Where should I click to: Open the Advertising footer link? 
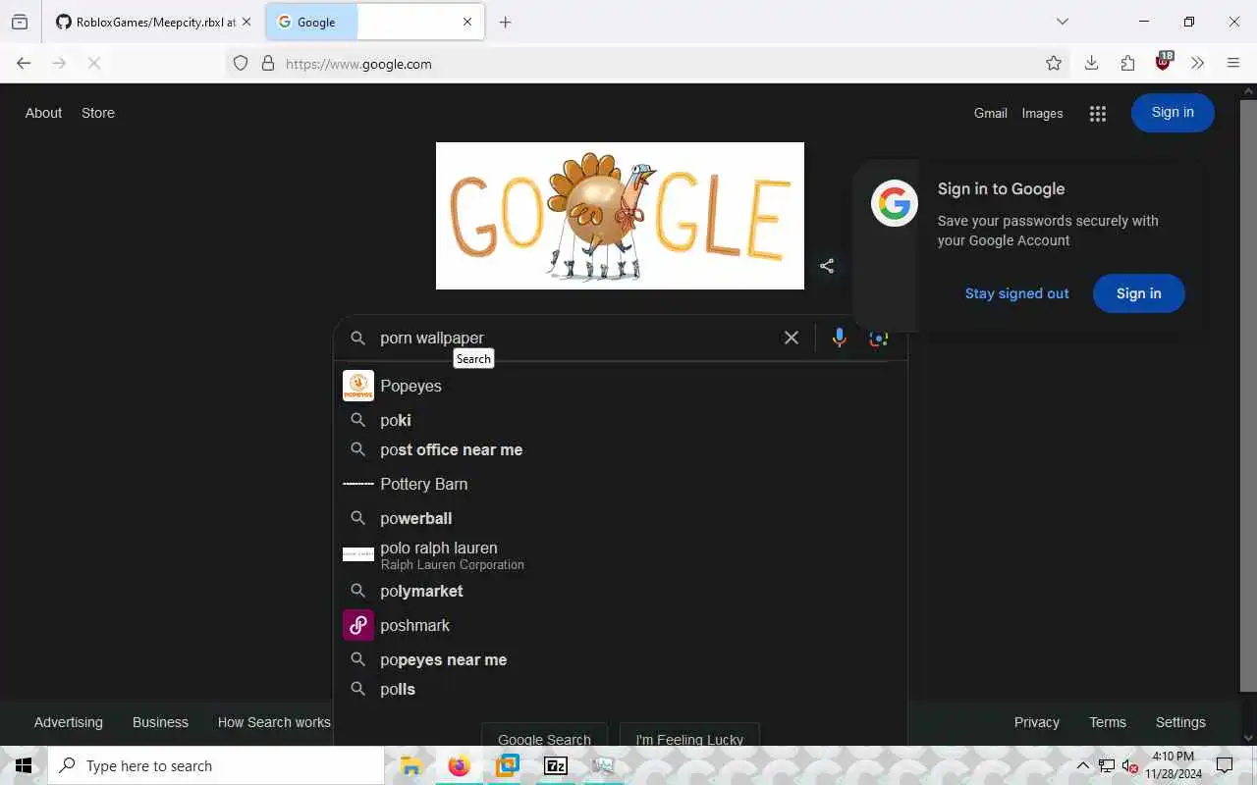pyautogui.click(x=69, y=722)
